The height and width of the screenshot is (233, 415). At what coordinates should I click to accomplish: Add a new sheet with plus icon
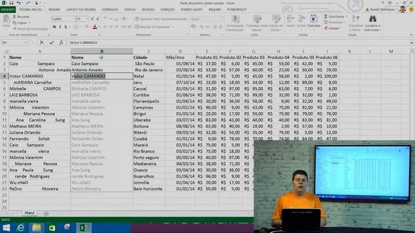46,214
